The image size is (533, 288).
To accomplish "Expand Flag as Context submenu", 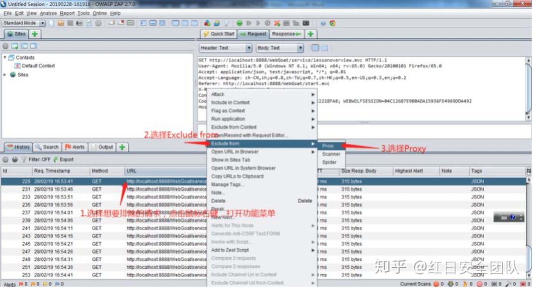I will [262, 111].
